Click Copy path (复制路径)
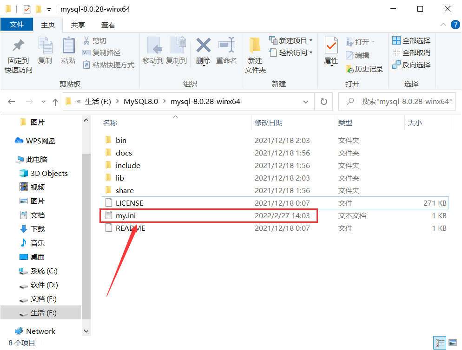The image size is (462, 350). tap(102, 53)
